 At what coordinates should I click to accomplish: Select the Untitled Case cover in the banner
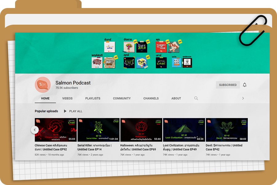[161, 63]
